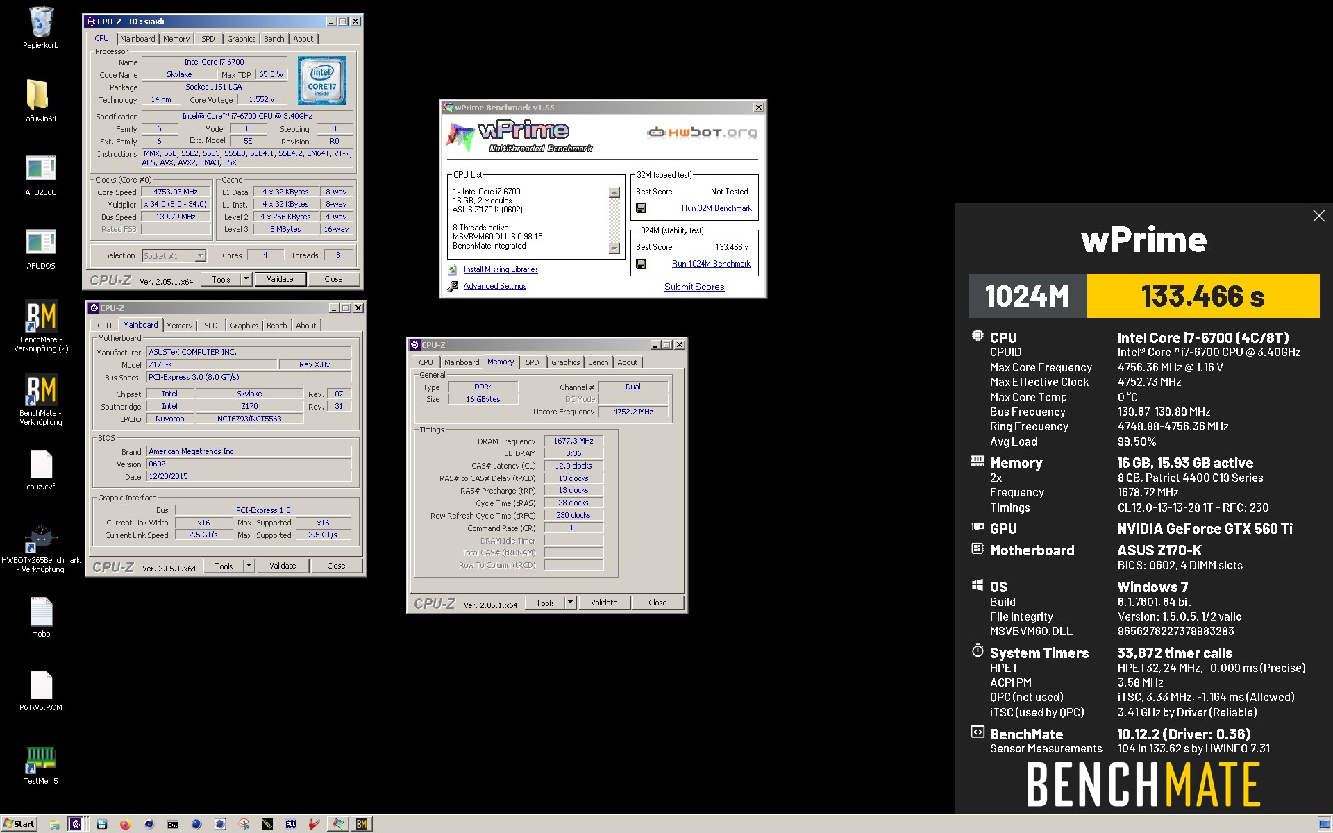Click the Advanced Settings link

(495, 286)
